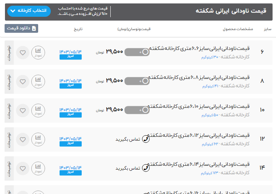
Task: Toggle price fluctuation switch for size 10
Action: click(137, 110)
